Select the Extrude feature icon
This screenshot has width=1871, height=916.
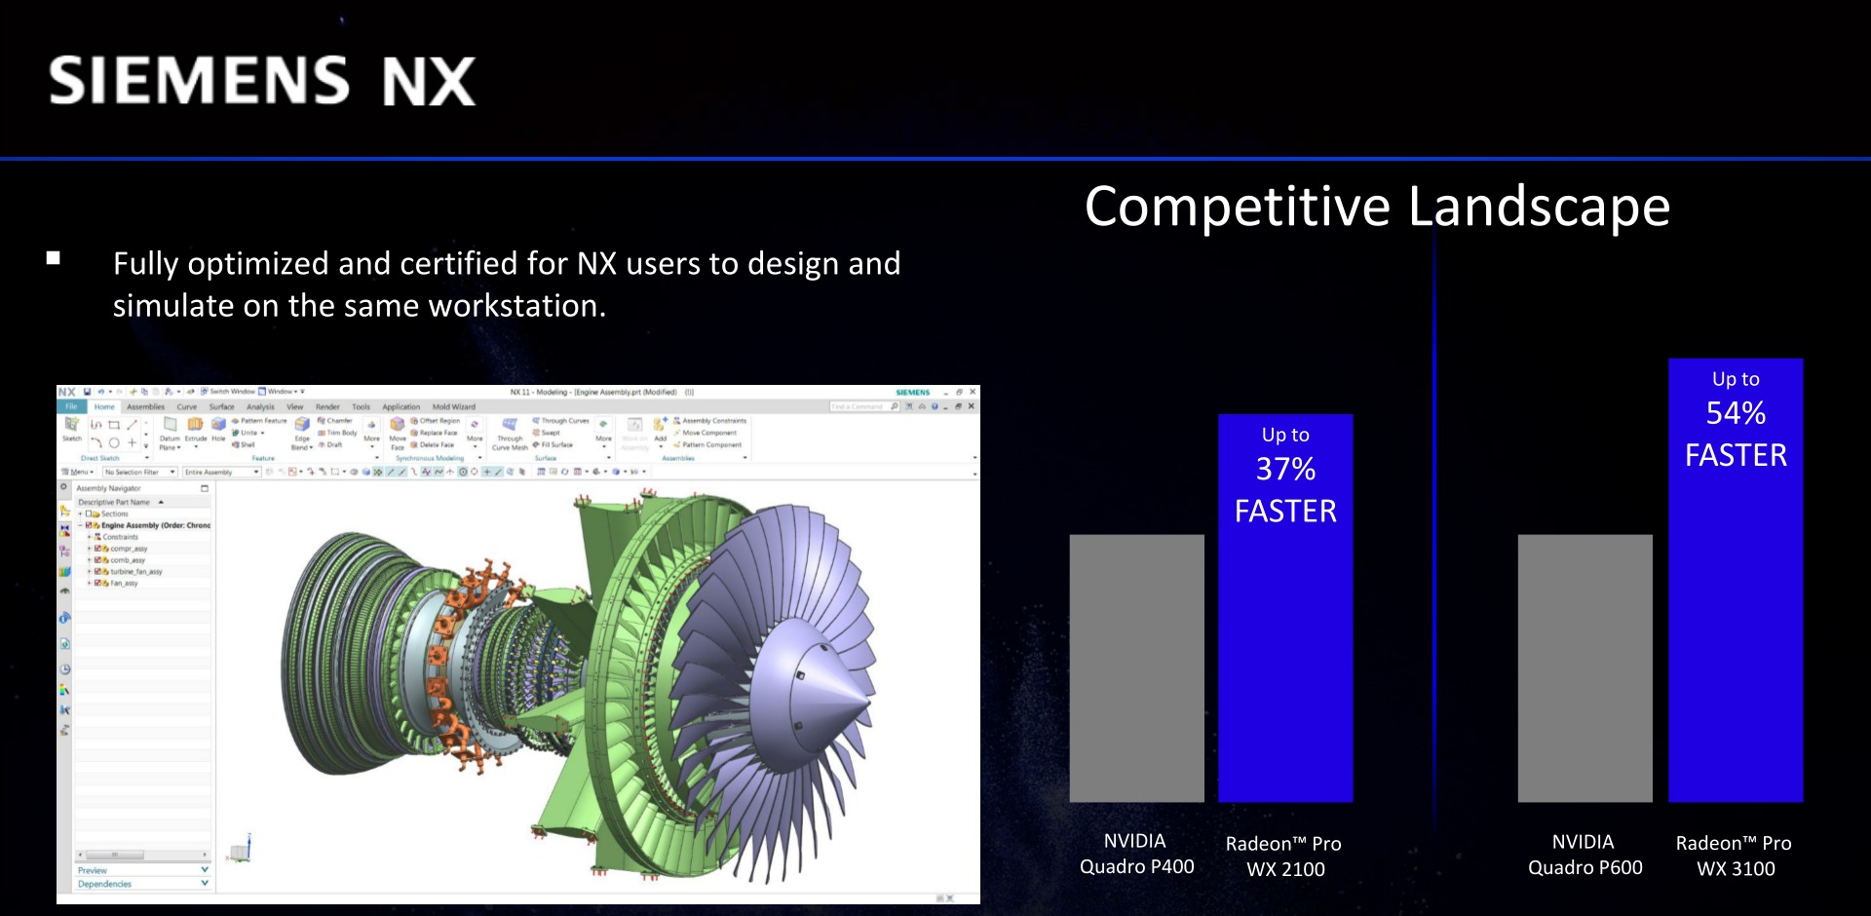click(x=196, y=424)
